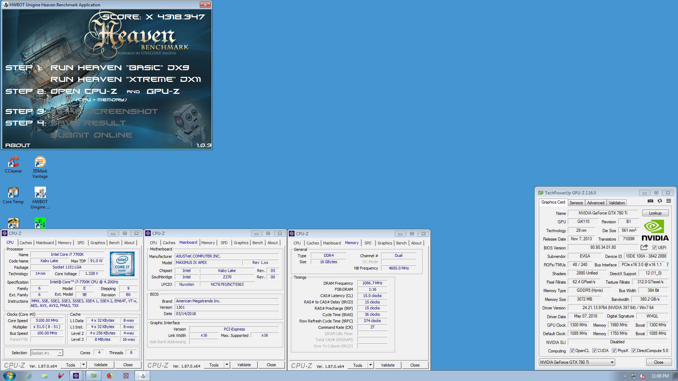This screenshot has width=678, height=381.
Task: Open the GPU-Z hamburger menu
Action: (x=668, y=201)
